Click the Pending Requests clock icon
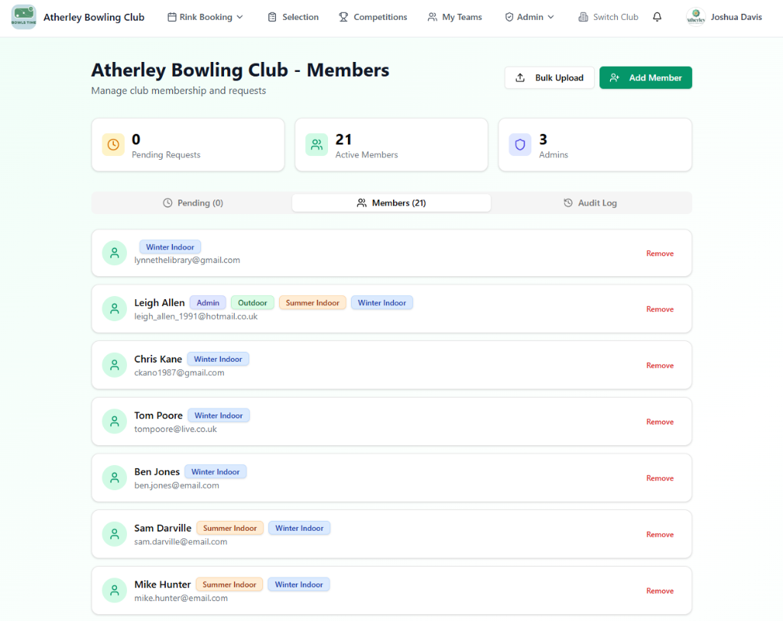783x621 pixels. pos(113,145)
